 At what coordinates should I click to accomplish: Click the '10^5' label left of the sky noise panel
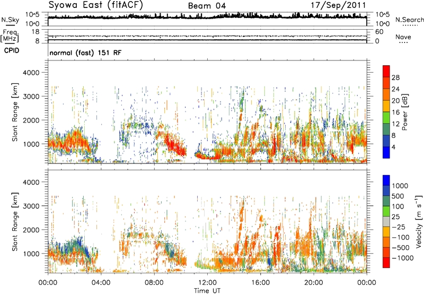click(32, 14)
